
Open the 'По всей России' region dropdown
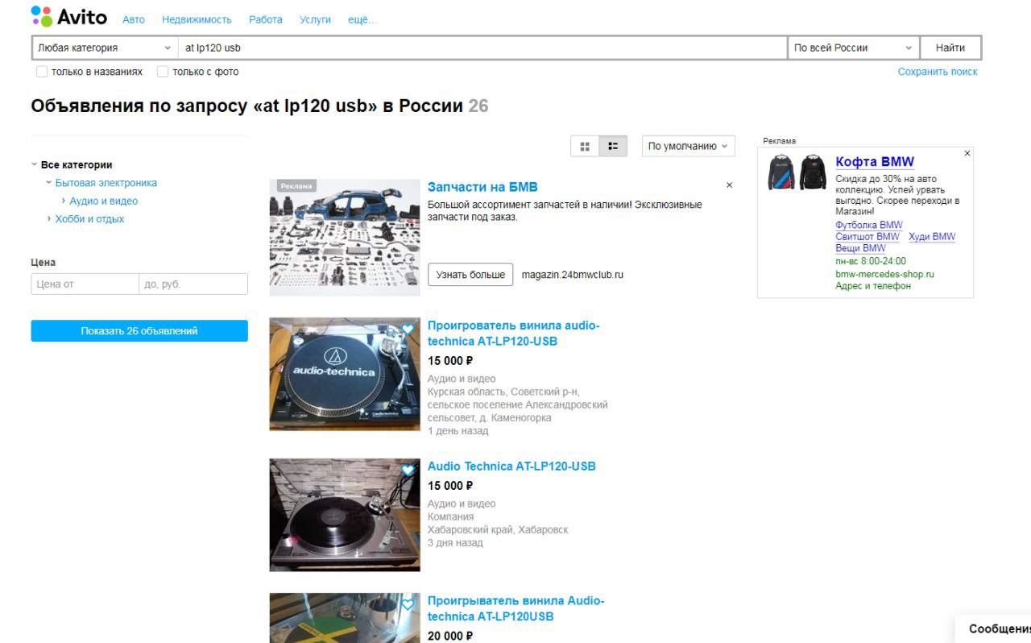point(854,48)
